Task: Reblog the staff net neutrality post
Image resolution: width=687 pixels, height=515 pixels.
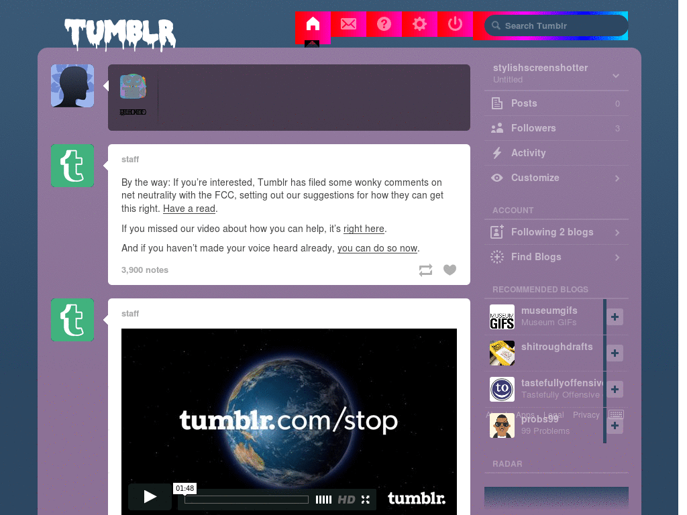Action: (x=425, y=270)
